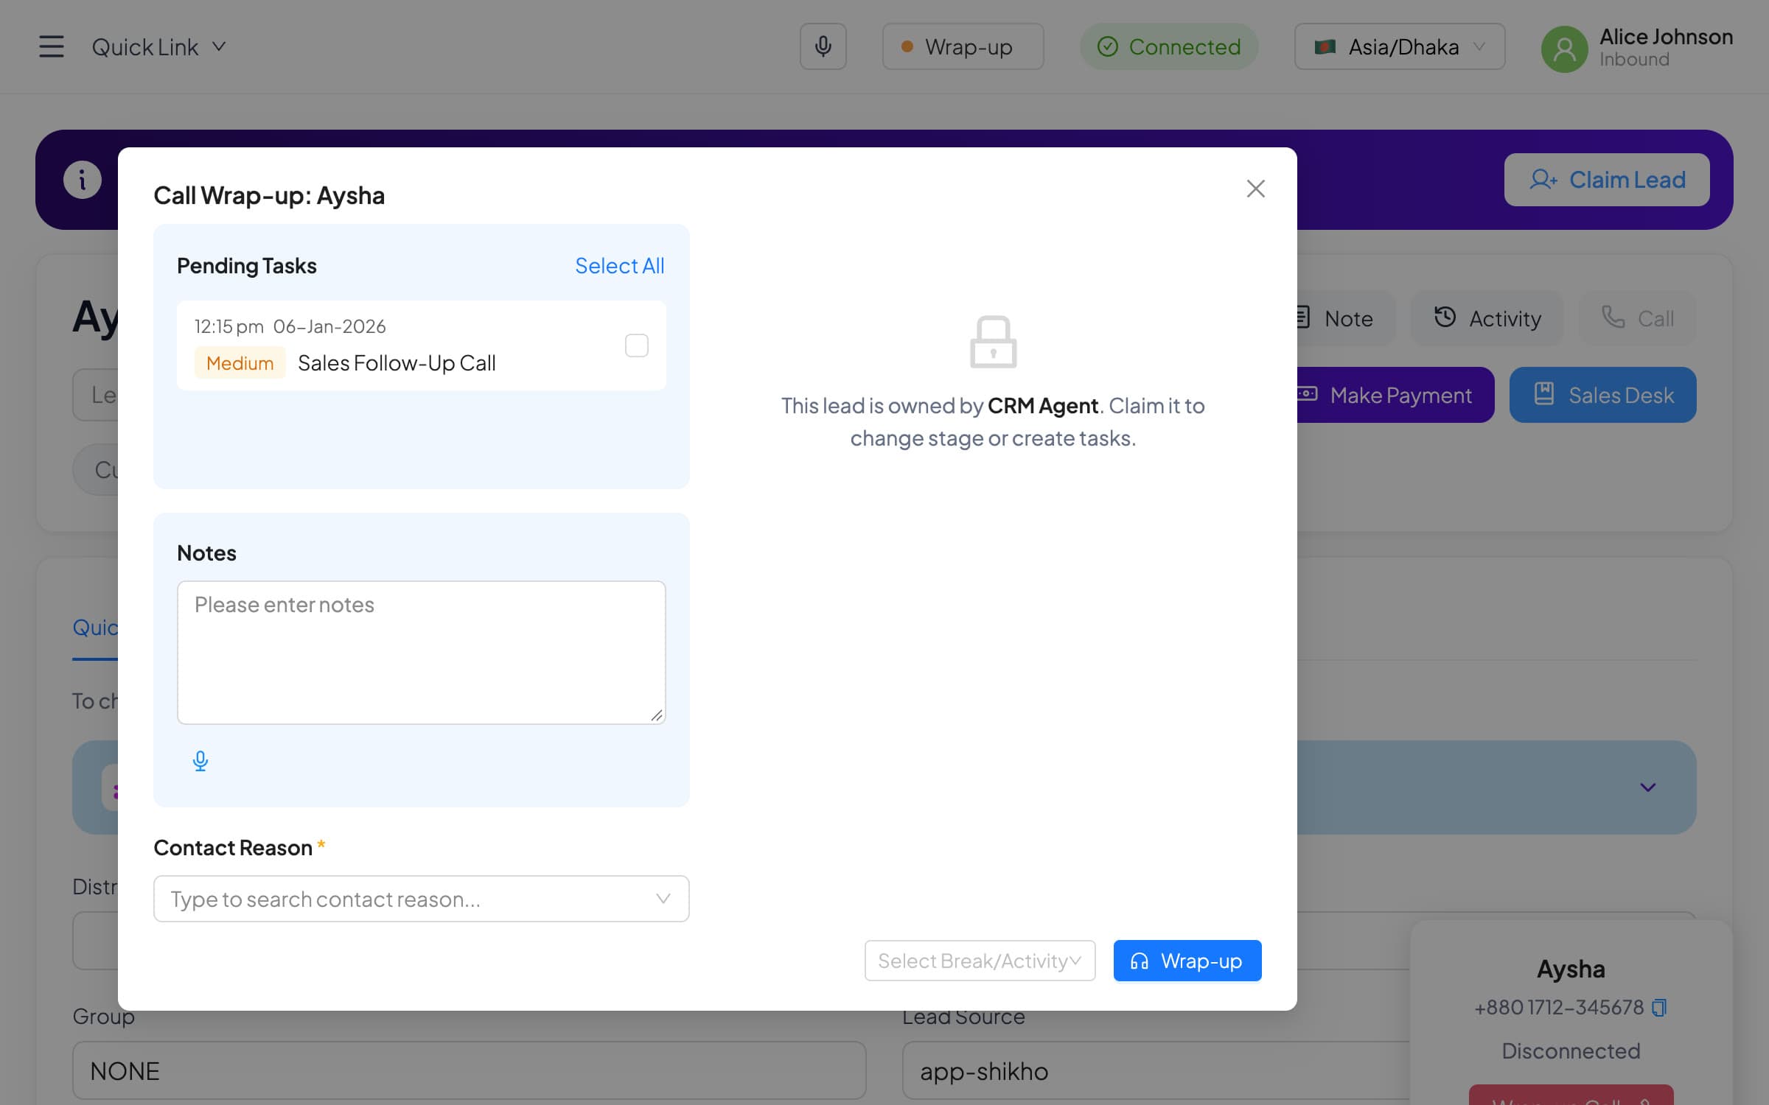Image resolution: width=1769 pixels, height=1105 pixels.
Task: Click Select All pending tasks link
Action: point(620,265)
